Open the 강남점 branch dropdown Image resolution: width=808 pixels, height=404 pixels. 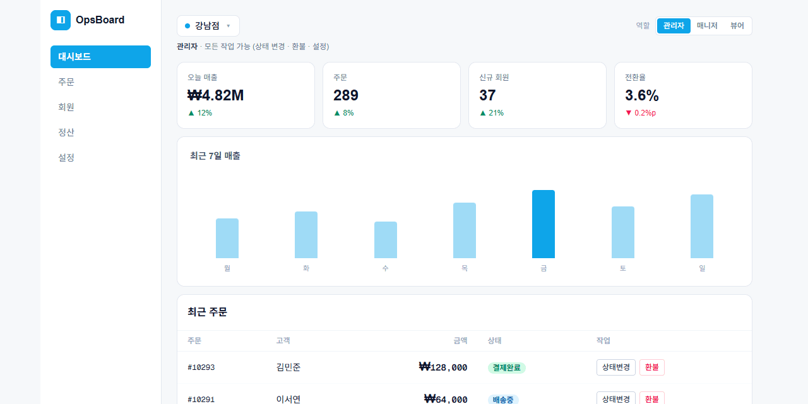[208, 26]
